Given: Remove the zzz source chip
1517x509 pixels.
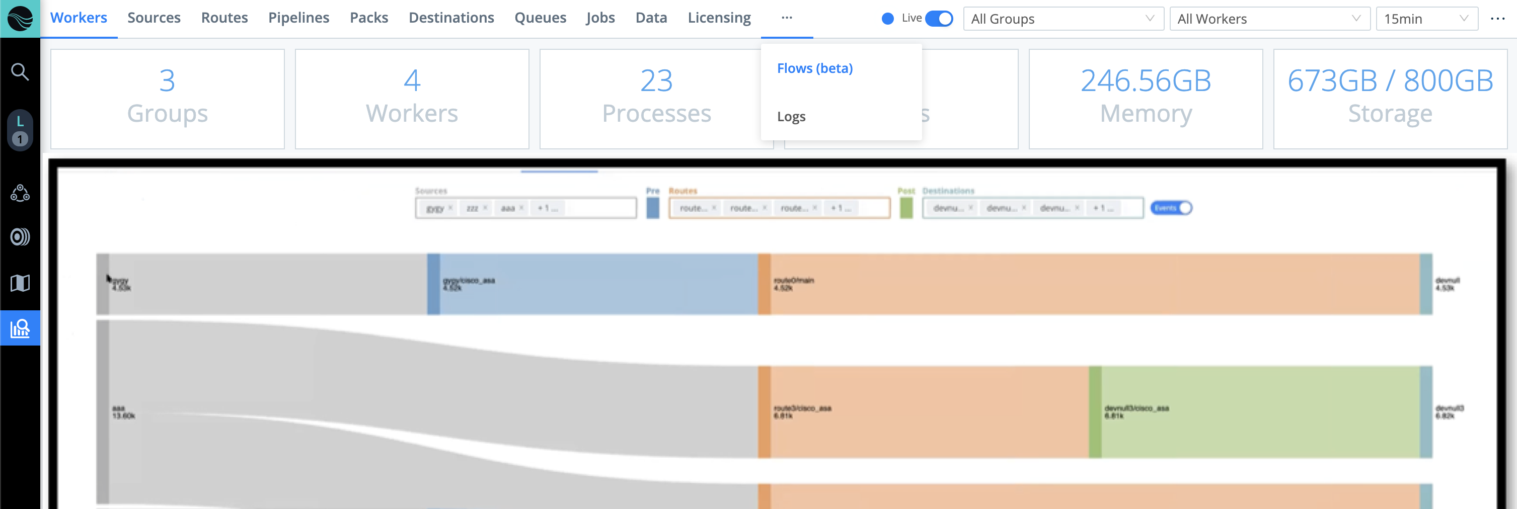Looking at the screenshot, I should (x=485, y=208).
